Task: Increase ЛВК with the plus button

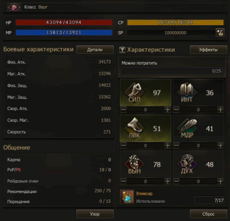Action: tap(167, 145)
